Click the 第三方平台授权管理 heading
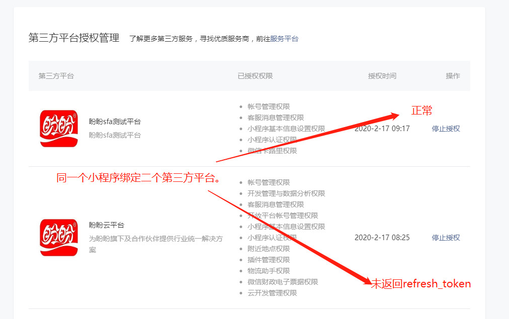The height and width of the screenshot is (319, 509). click(x=74, y=38)
